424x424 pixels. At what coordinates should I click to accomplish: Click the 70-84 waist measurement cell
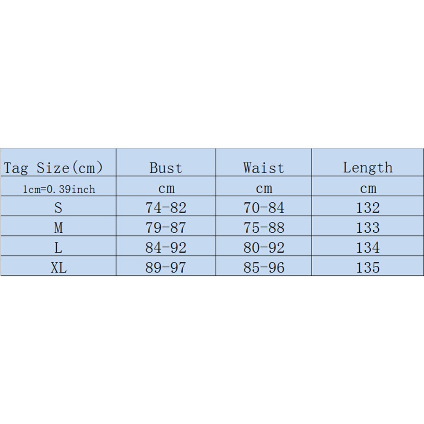[264, 208]
